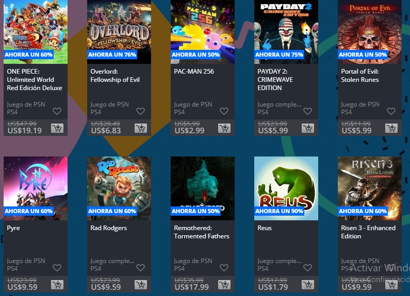410x296 pixels.
Task: Toggle wishlist heart for Reus
Action: 307,268
